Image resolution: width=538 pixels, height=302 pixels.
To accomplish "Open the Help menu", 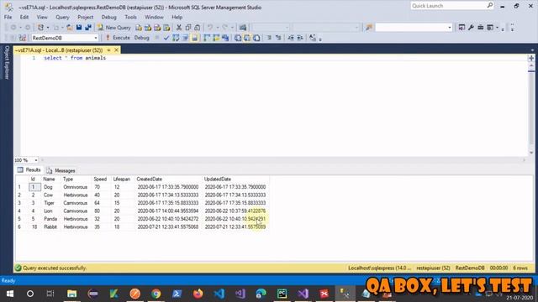I will (x=177, y=17).
